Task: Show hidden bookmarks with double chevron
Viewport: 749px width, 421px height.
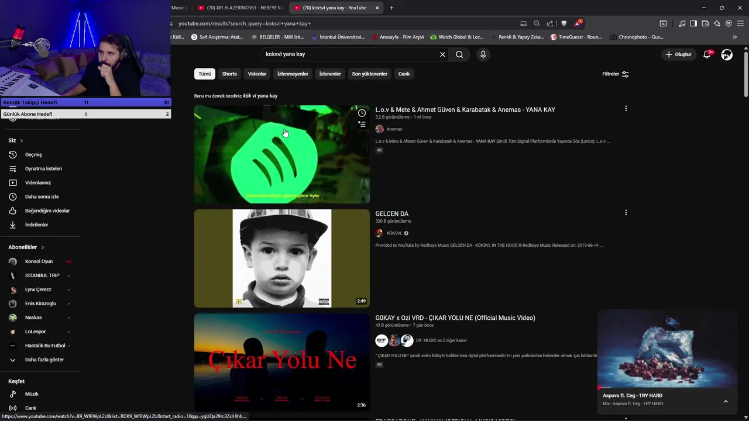Action: point(734,37)
